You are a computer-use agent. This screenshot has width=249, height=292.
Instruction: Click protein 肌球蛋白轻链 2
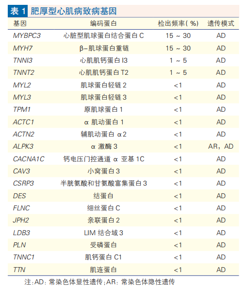click(x=103, y=85)
